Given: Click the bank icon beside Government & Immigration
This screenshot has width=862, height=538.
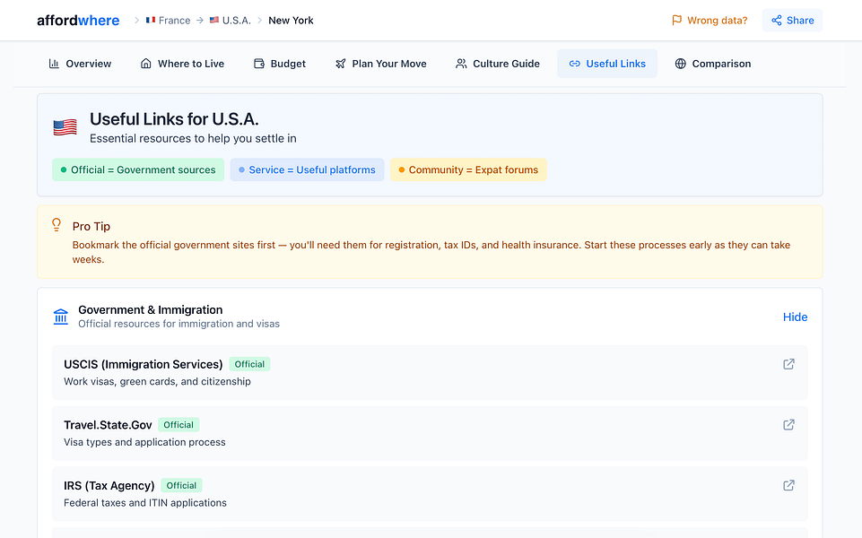Looking at the screenshot, I should 61,317.
